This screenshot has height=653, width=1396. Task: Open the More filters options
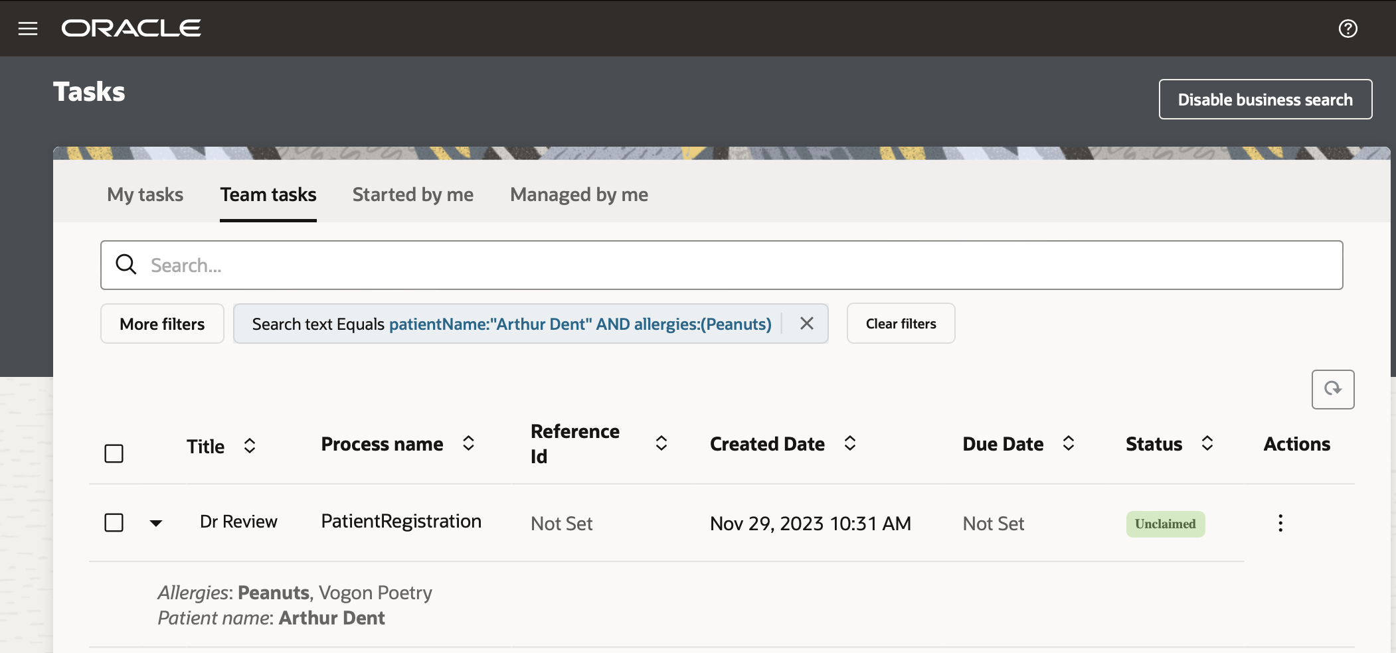tap(162, 324)
